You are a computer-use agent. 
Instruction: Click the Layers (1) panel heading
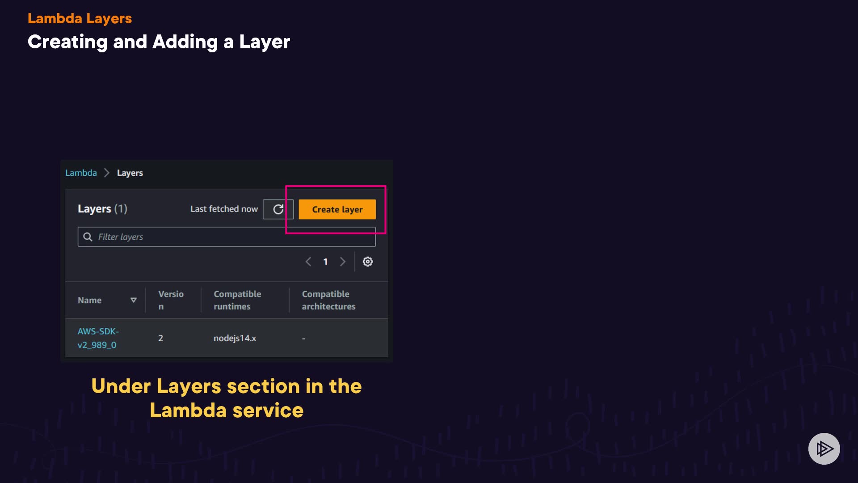click(x=102, y=209)
